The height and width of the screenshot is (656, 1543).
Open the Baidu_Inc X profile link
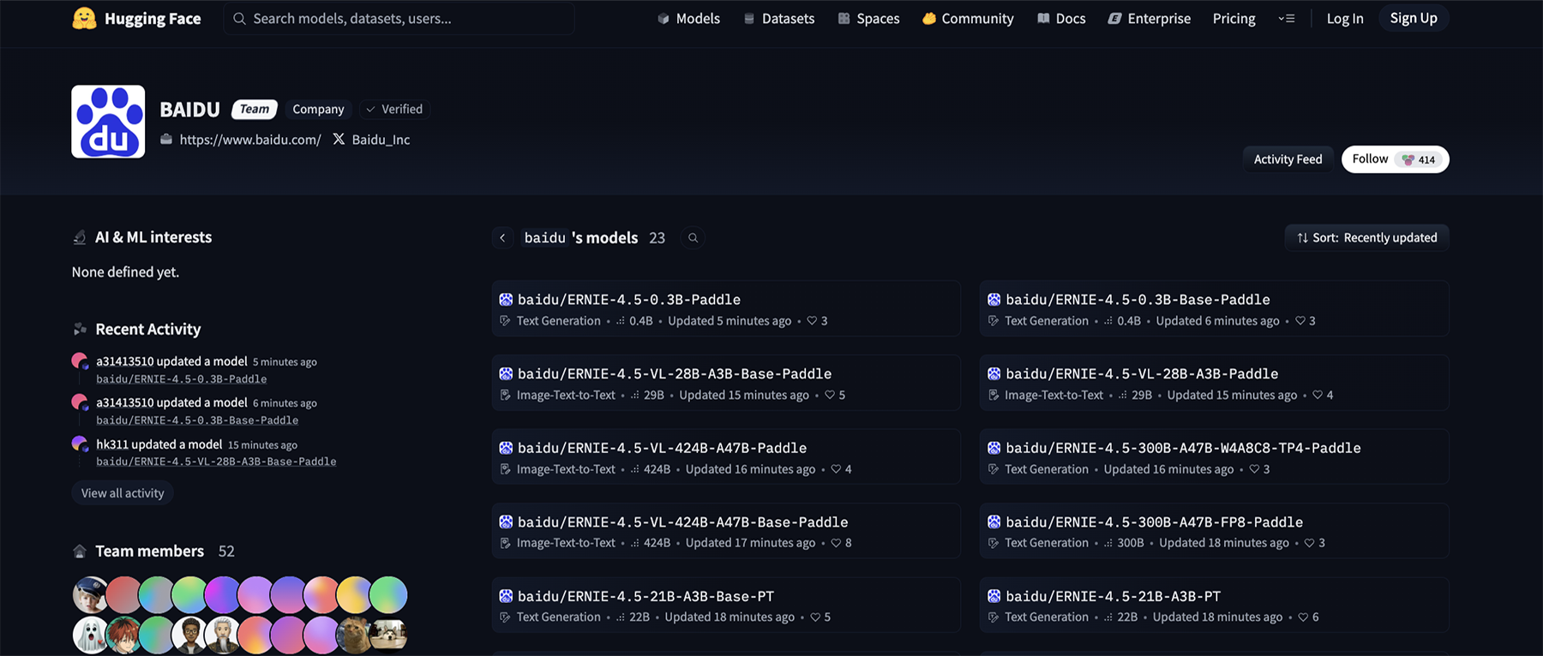point(380,140)
